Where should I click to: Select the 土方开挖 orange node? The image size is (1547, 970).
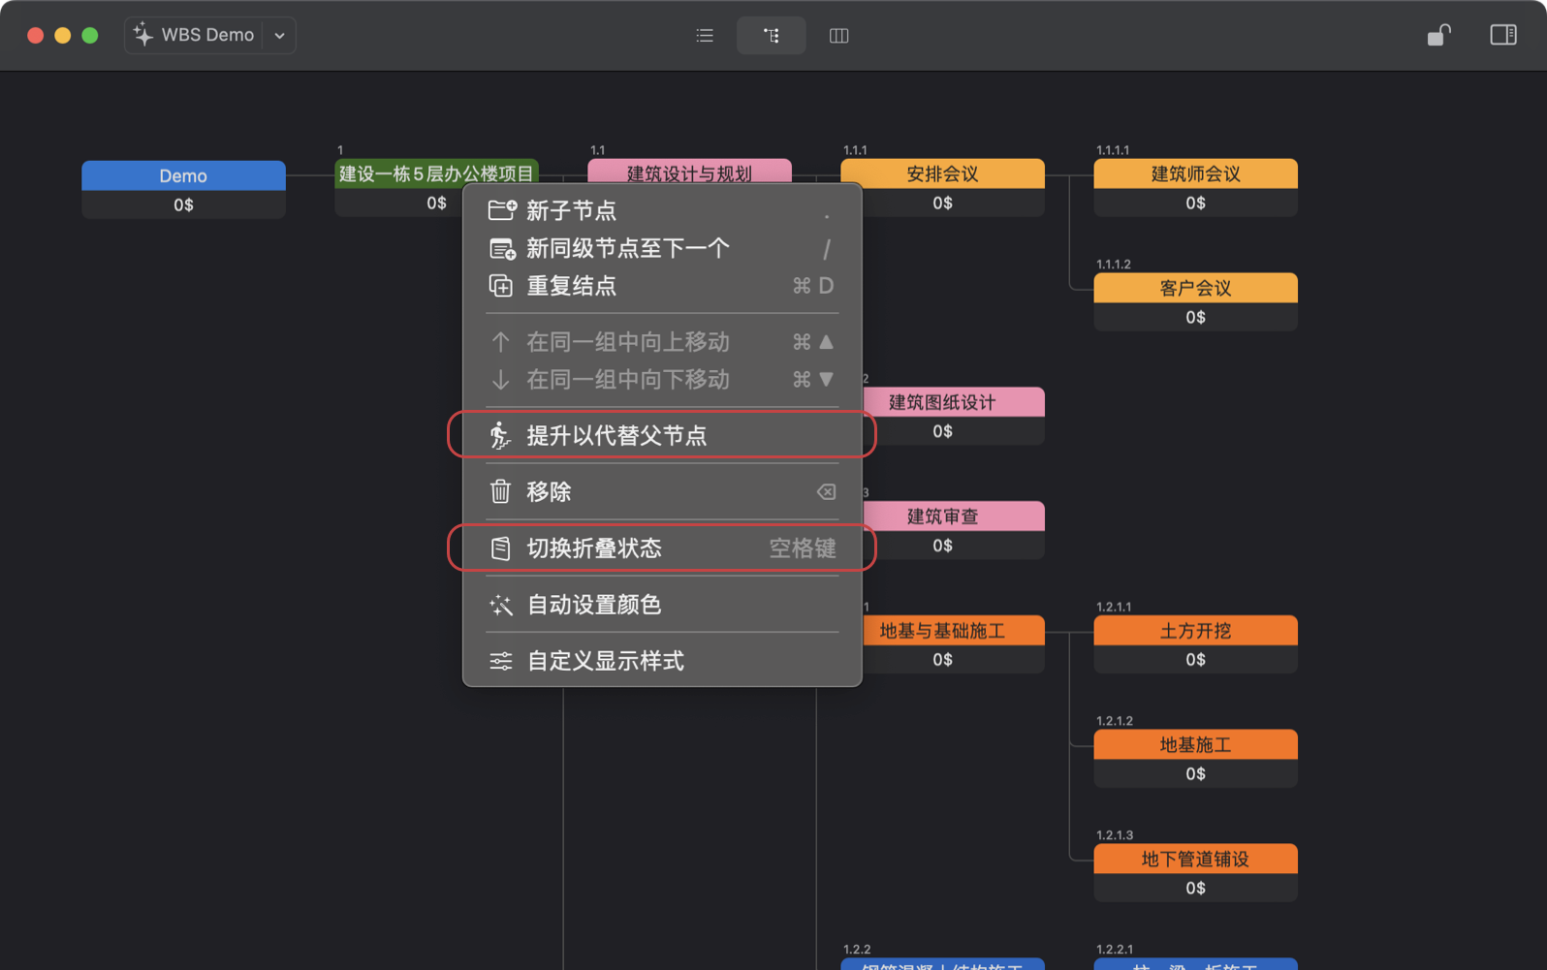point(1194,631)
